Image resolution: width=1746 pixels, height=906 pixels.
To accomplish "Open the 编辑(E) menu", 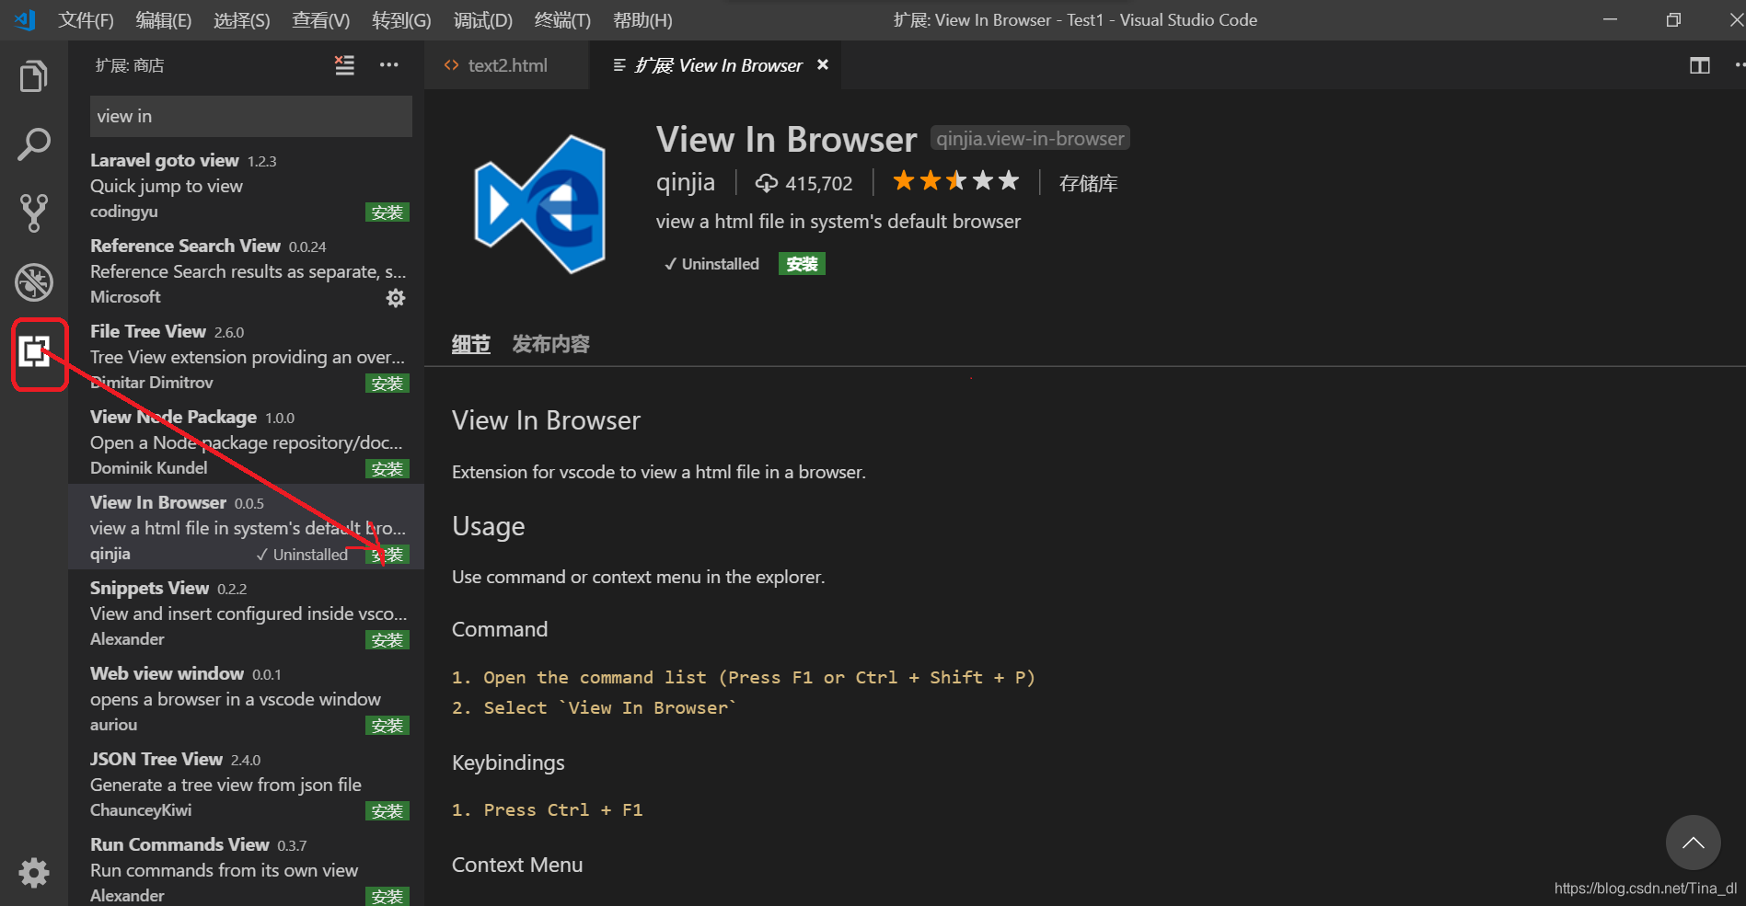I will pos(164,19).
